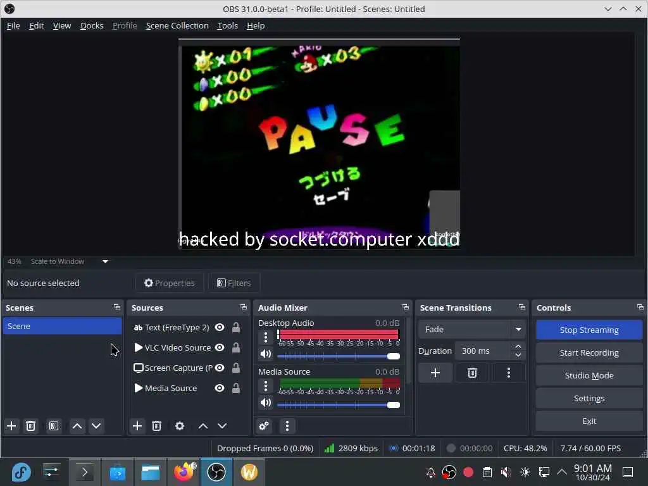Move scene down arrow in Scenes dock
This screenshot has height=486, width=648.
pos(96,426)
